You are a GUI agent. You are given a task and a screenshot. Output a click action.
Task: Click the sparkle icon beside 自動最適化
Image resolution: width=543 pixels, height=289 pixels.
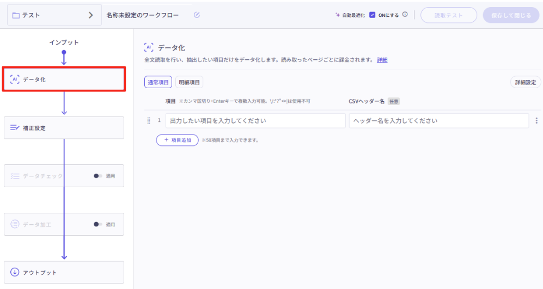pyautogui.click(x=338, y=15)
